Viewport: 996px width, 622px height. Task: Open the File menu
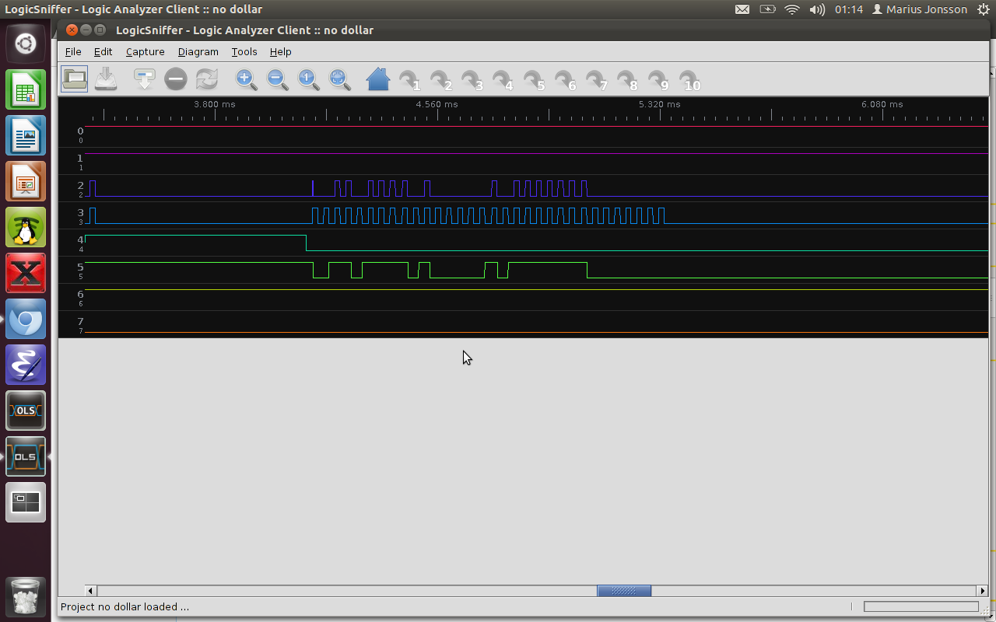pos(73,51)
